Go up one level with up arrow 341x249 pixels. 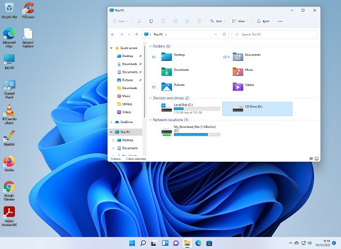(x=136, y=35)
